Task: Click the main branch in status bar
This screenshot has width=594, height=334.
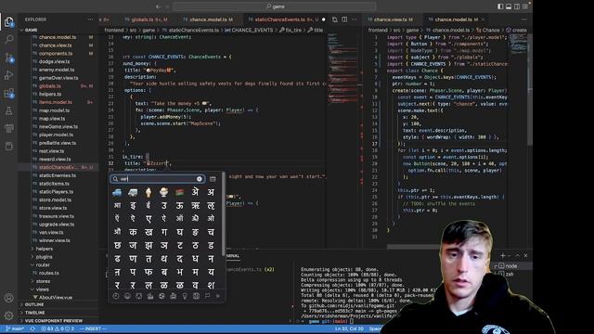Action: click(x=15, y=328)
